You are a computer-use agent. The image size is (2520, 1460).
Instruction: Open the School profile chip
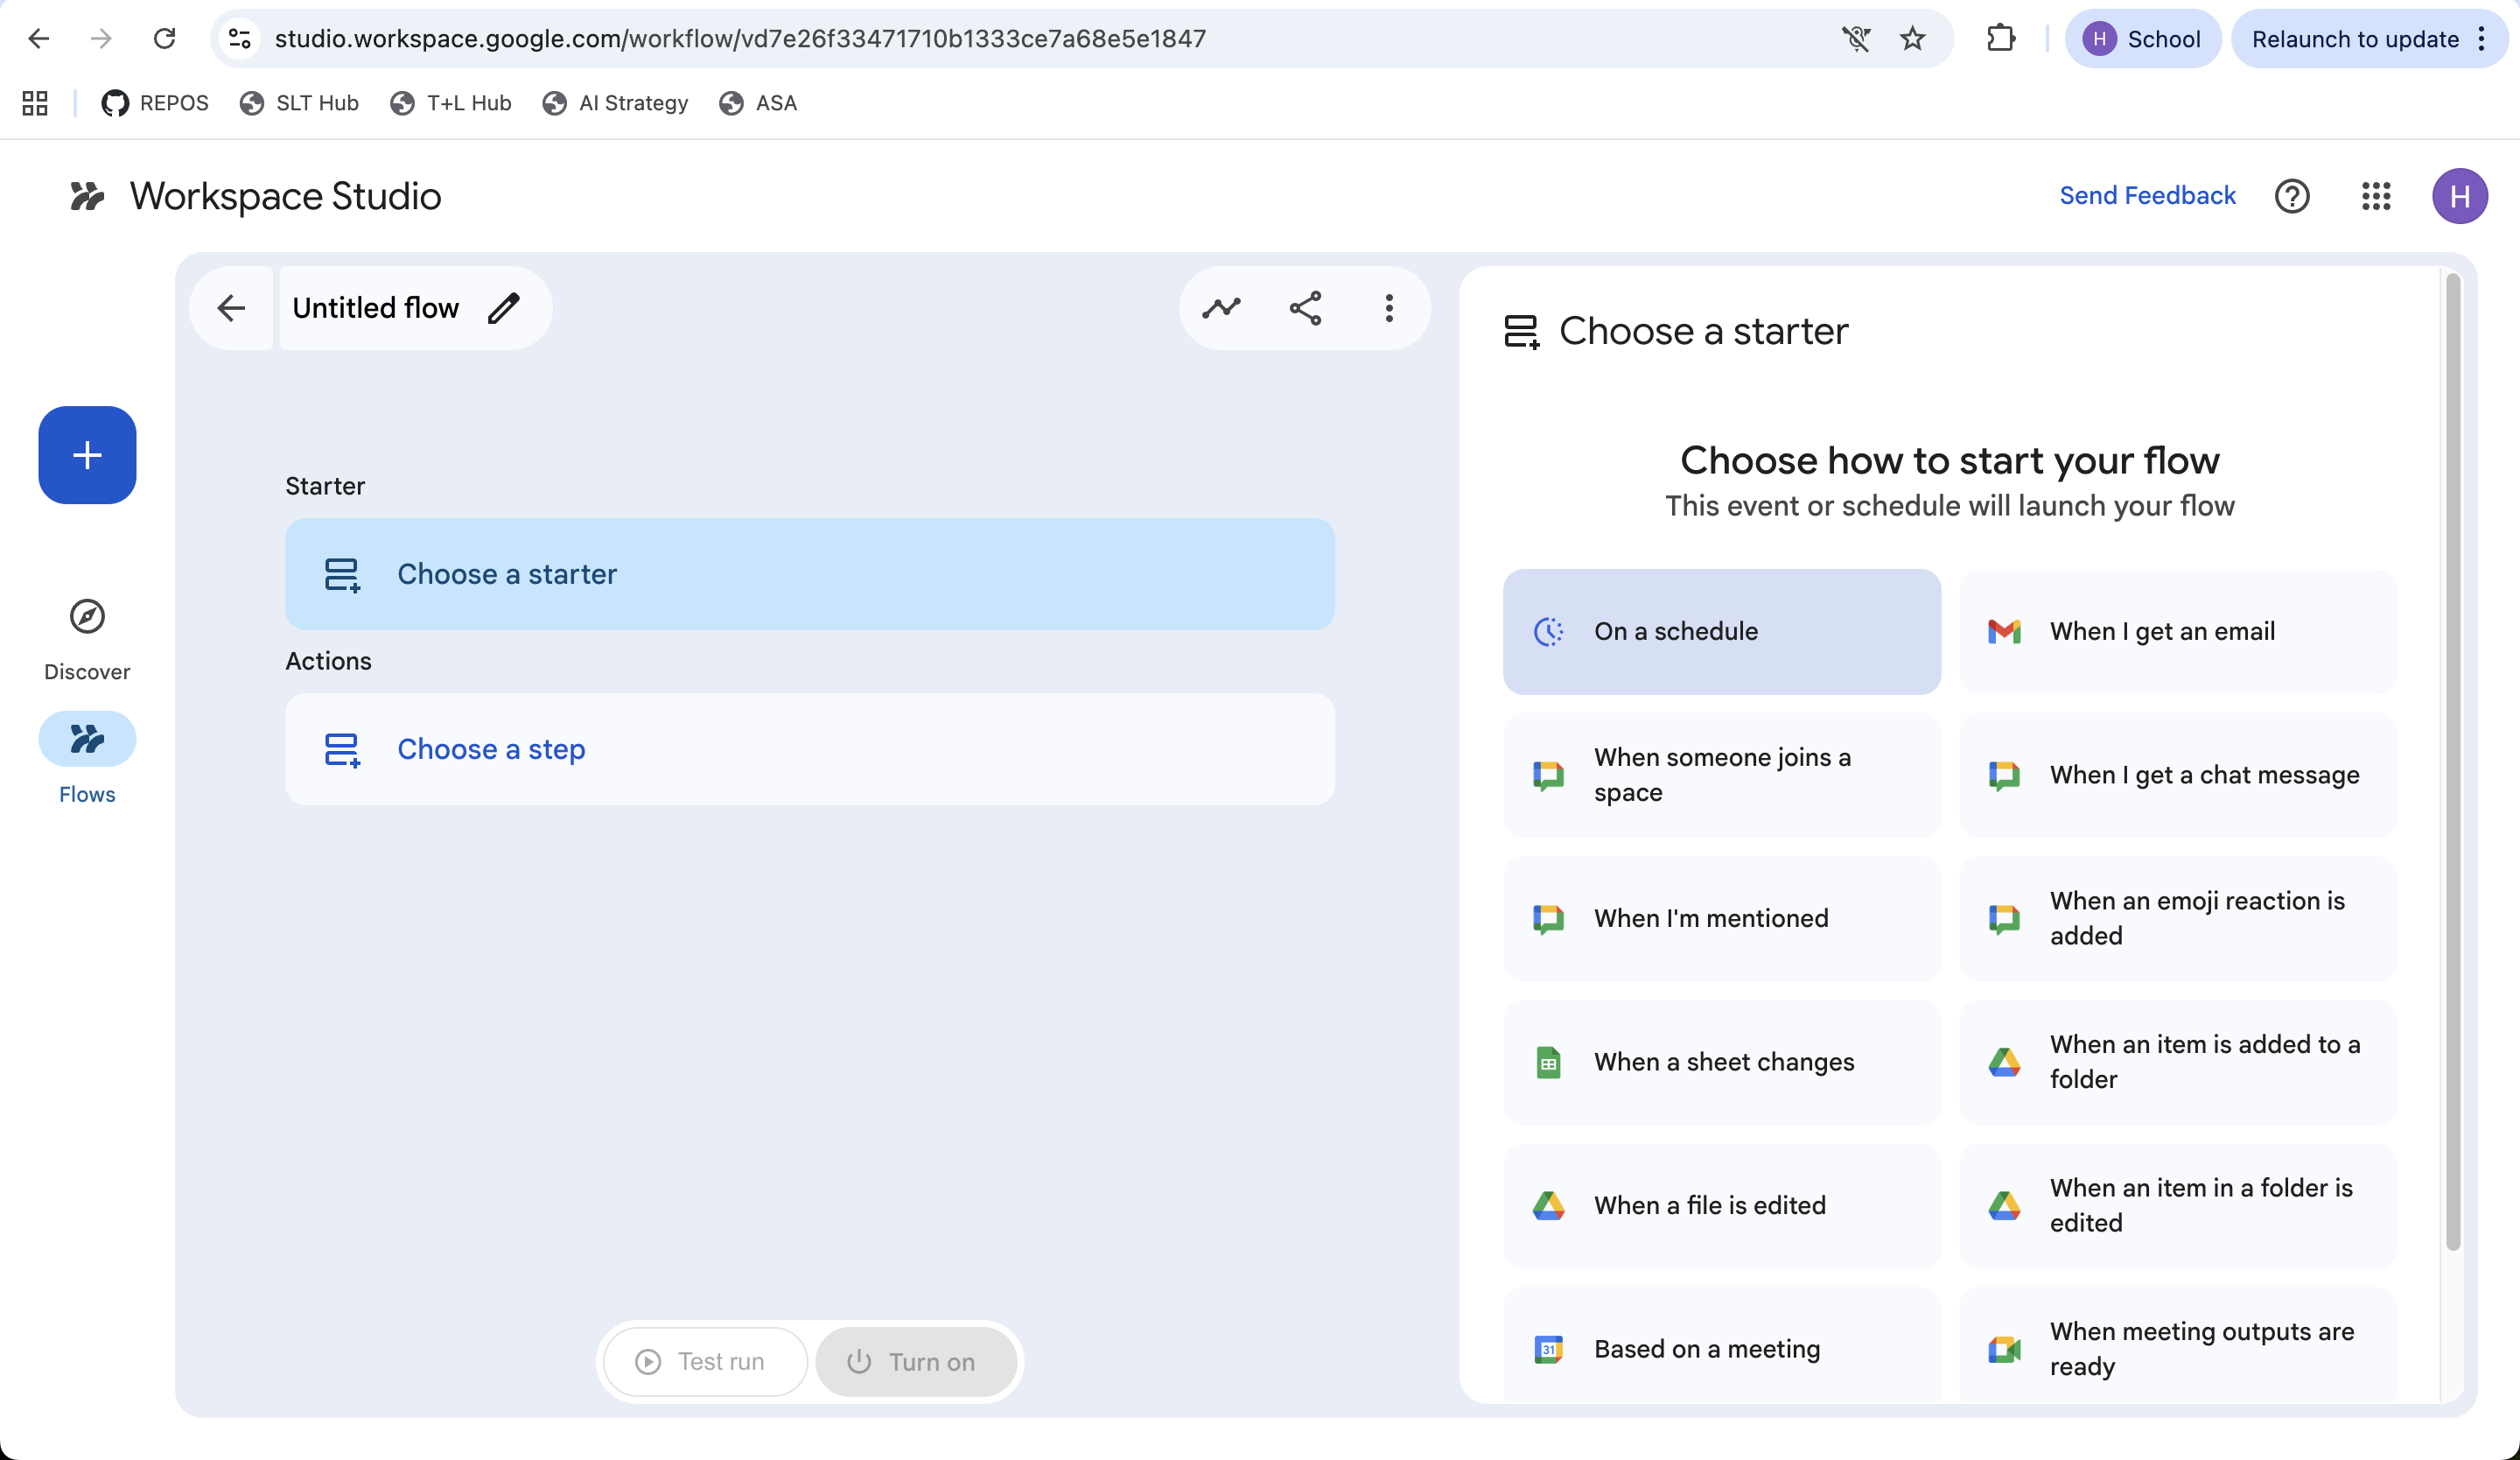click(x=2142, y=39)
